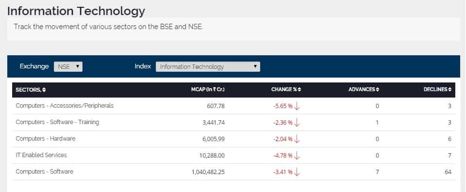The height and width of the screenshot is (192, 466).
Task: Sort table by the SECTORS column
Action: (31, 90)
